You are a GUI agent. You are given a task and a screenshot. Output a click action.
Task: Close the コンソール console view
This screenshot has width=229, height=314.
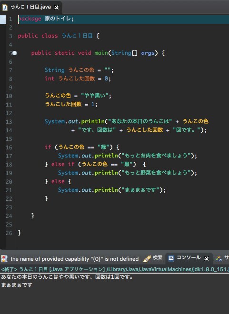tap(206, 259)
